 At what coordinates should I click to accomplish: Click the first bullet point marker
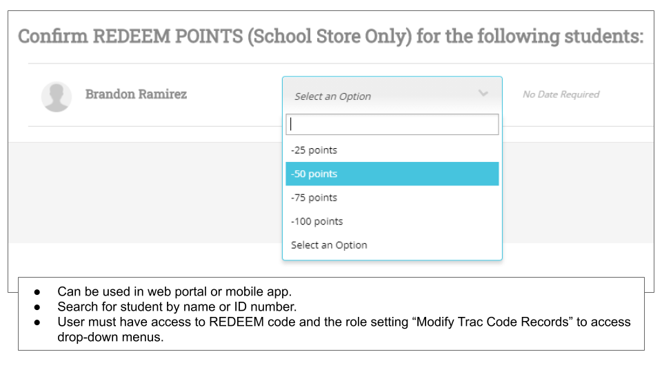click(x=37, y=292)
